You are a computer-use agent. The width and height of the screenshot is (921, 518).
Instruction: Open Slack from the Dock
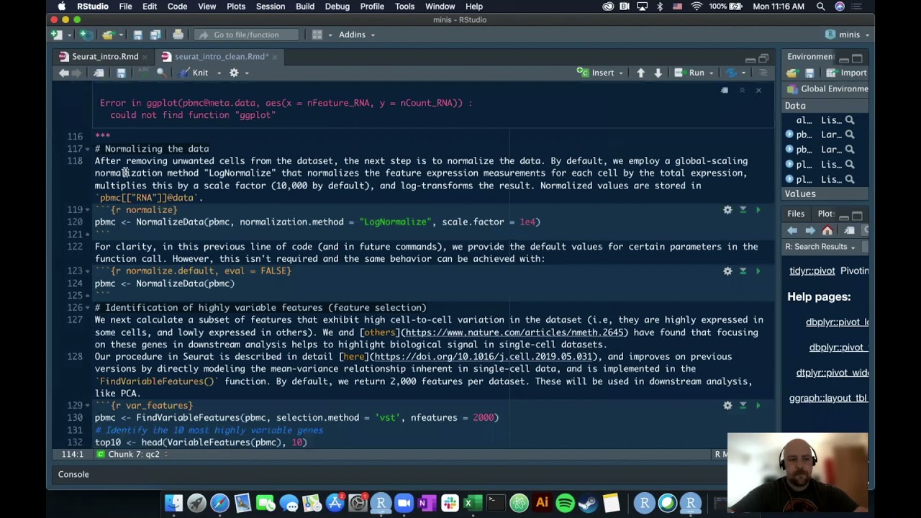[x=450, y=503]
